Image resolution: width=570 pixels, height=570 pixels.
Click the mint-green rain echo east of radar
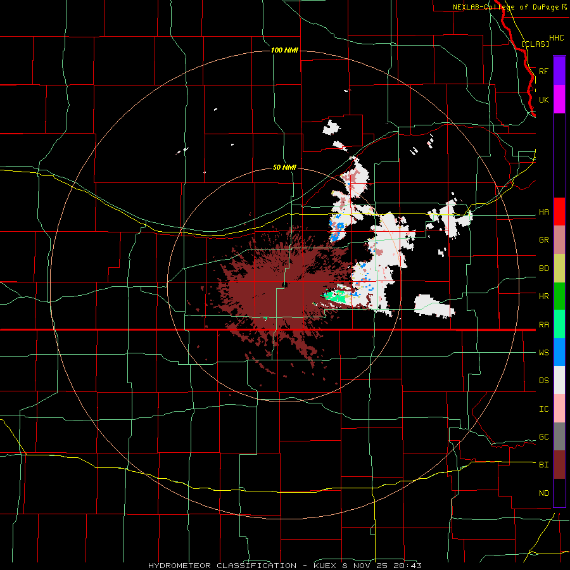click(335, 296)
